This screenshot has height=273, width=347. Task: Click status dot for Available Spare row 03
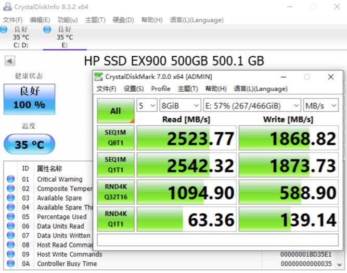10,197
